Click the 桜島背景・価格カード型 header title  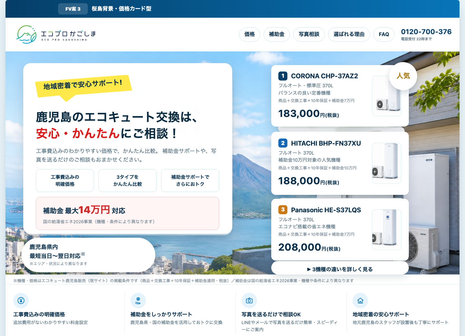[121, 9]
